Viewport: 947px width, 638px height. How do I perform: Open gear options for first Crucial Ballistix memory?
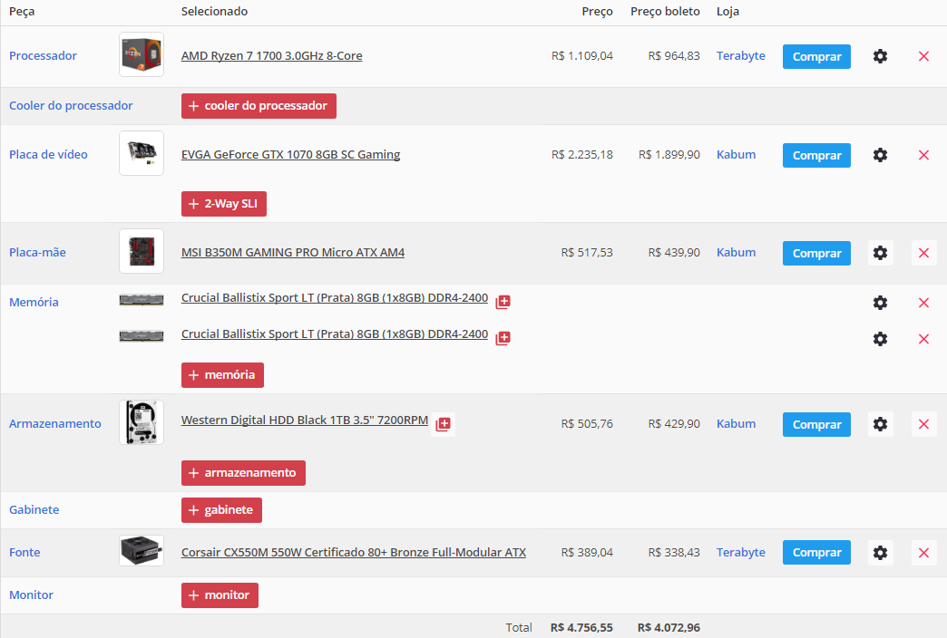click(x=880, y=303)
